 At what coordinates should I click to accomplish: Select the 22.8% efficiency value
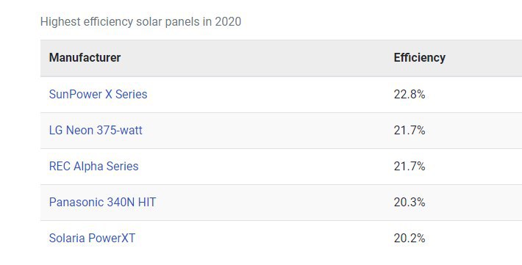click(x=410, y=95)
